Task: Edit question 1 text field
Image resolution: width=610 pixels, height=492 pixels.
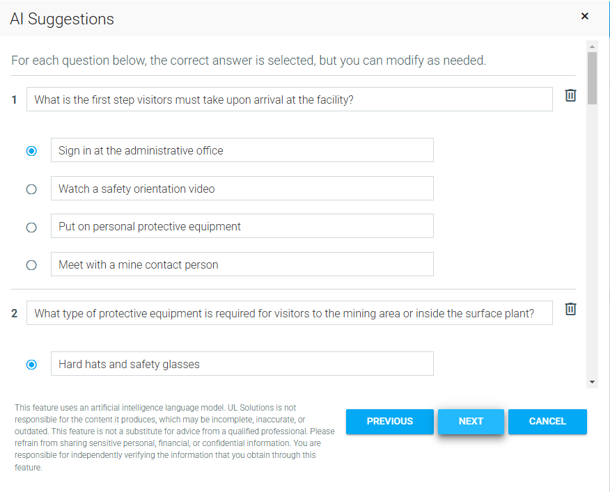Action: tap(289, 100)
